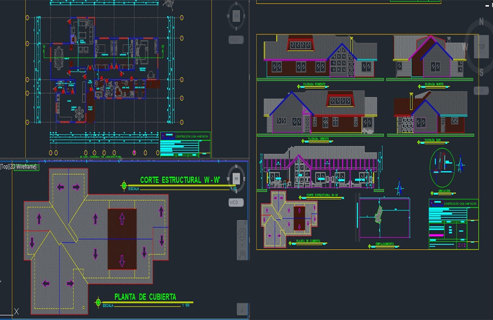
Task: Click the large W on right viewport ViewCube
Action: click(465, 47)
